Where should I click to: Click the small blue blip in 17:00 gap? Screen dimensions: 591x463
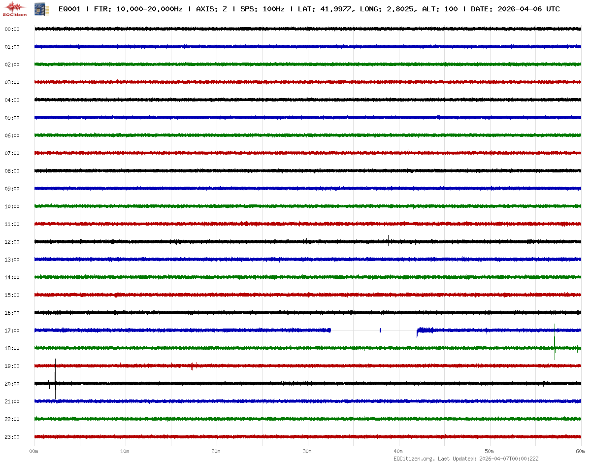(380, 330)
